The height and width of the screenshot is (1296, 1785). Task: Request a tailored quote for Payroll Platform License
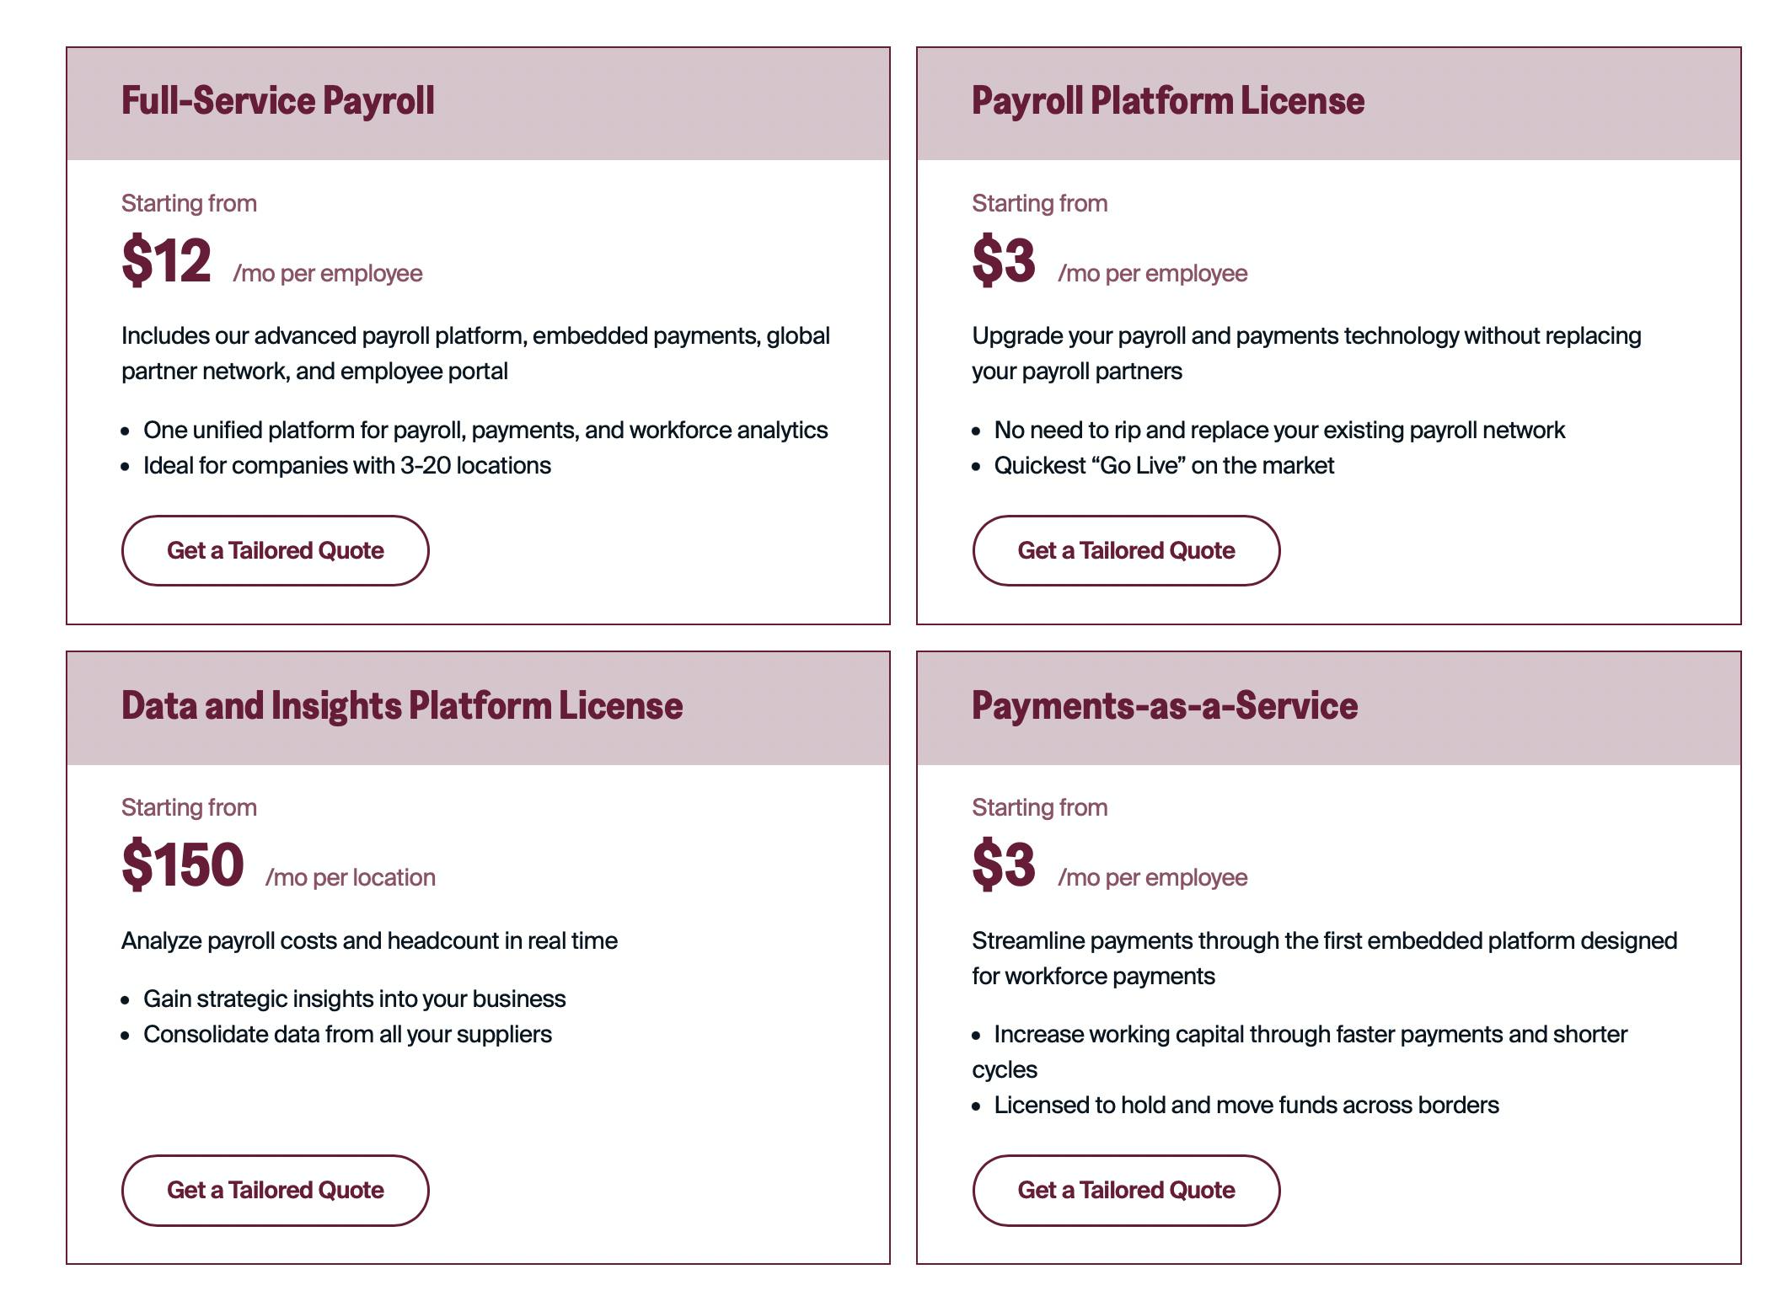click(x=1126, y=550)
